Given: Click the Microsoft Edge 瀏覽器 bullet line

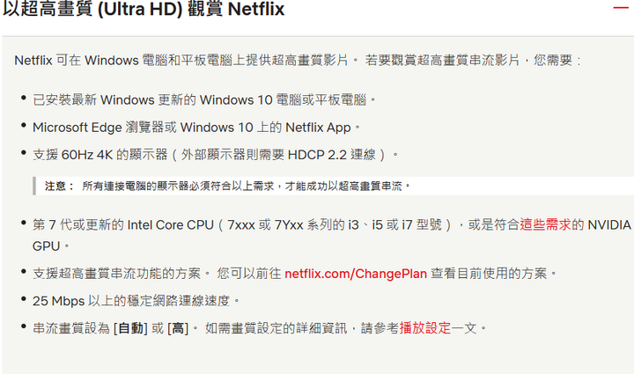Looking at the screenshot, I should click(196, 128).
